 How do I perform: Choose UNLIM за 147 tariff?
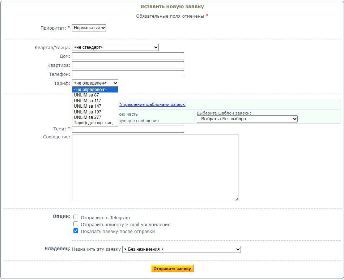[95, 106]
